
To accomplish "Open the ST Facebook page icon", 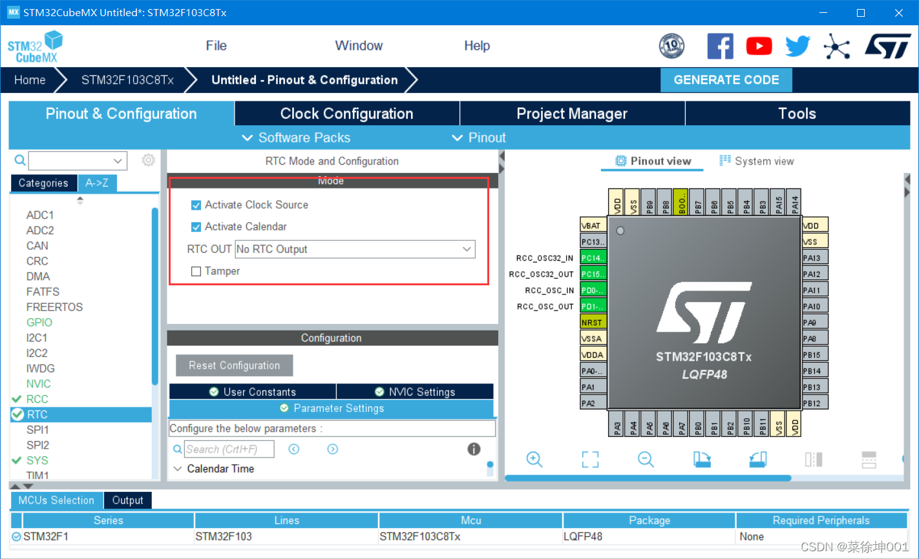I will (721, 46).
